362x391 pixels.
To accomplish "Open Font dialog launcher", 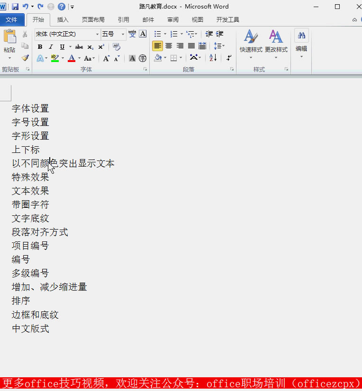I will click(145, 69).
